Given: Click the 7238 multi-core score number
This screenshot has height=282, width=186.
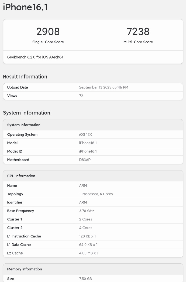Looking at the screenshot, I should point(138,32).
